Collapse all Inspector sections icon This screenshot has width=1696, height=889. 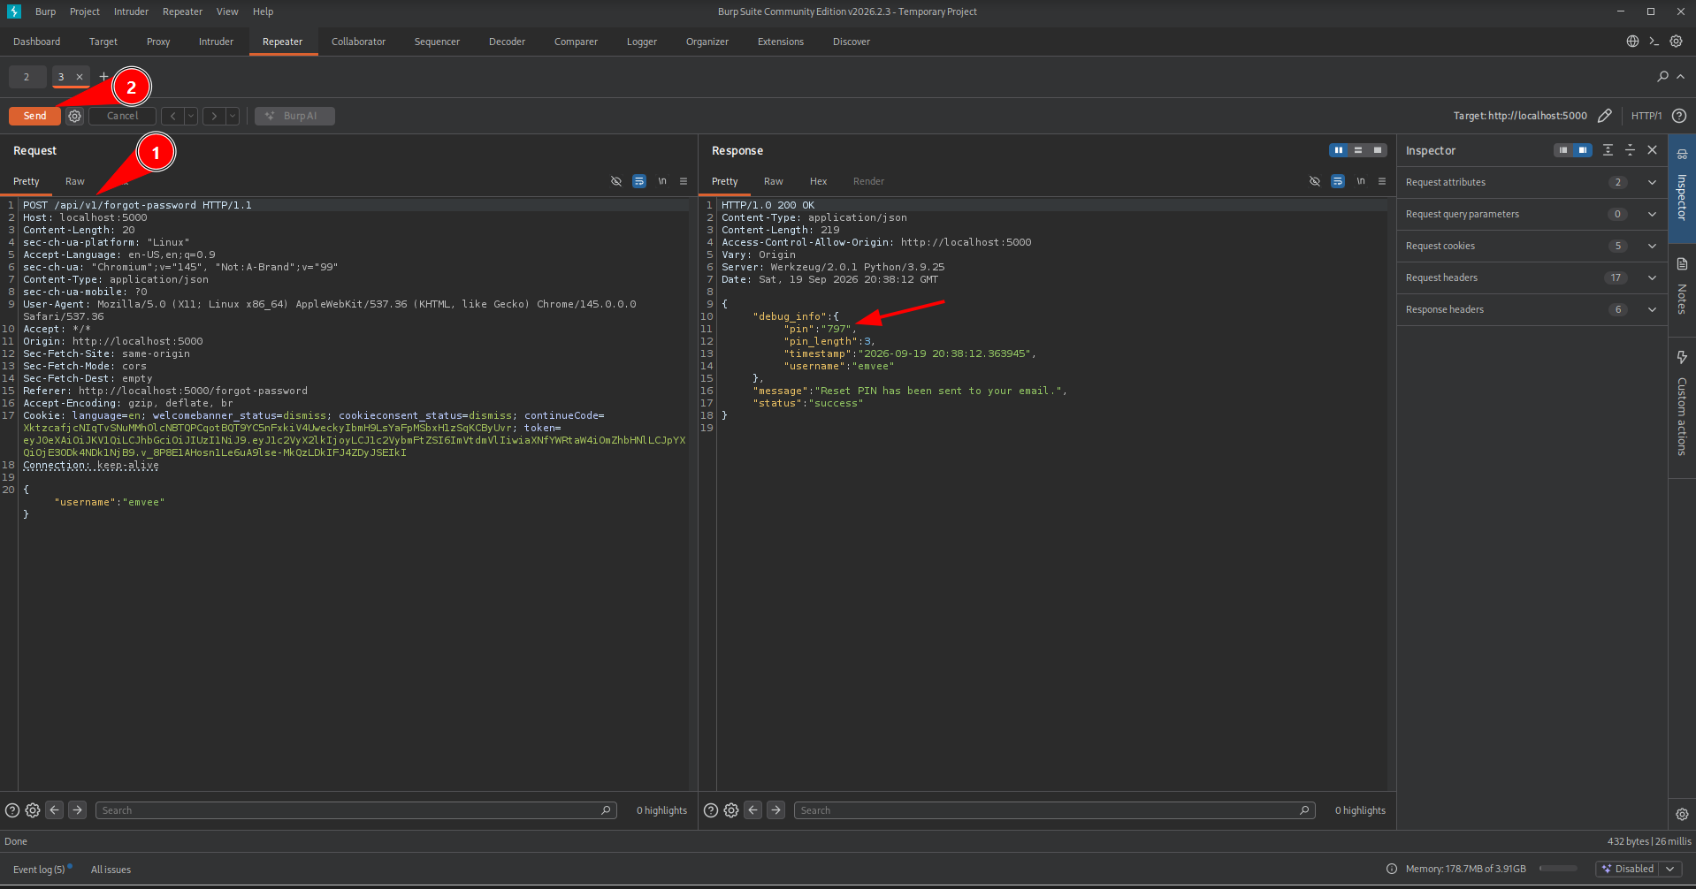pos(1630,150)
